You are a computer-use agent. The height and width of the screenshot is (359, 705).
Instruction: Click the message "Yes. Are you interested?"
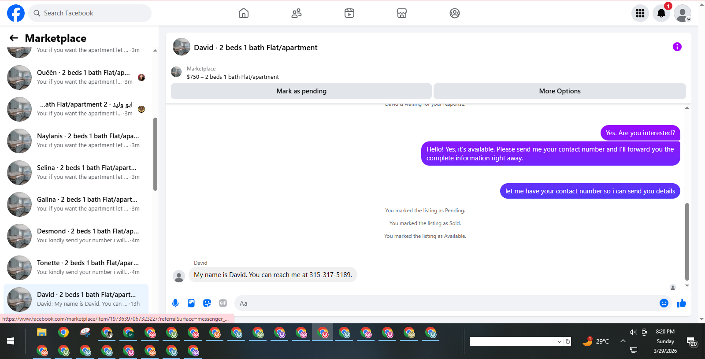point(640,133)
